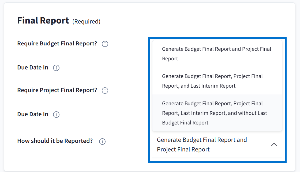Viewport: 300px width, 172px height.
Task: Select 'Generate Budget Final Report and Project Final Report' option
Action: 217,54
